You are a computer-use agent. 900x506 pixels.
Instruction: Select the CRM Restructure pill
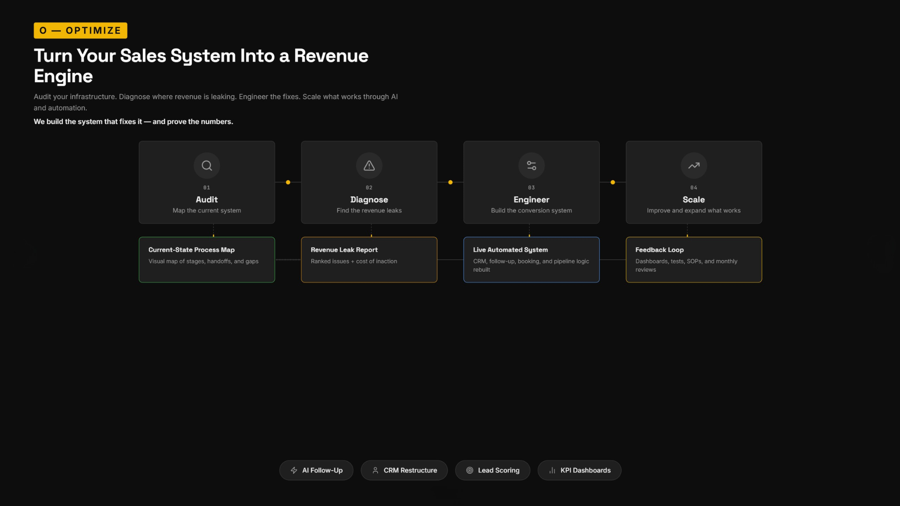(404, 470)
